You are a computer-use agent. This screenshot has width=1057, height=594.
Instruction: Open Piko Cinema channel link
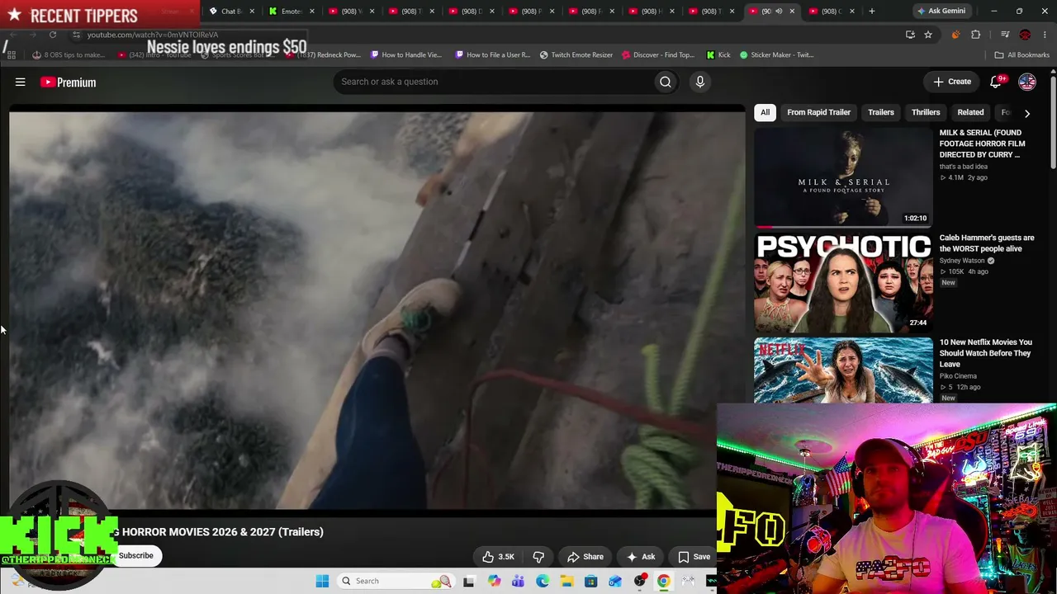958,376
